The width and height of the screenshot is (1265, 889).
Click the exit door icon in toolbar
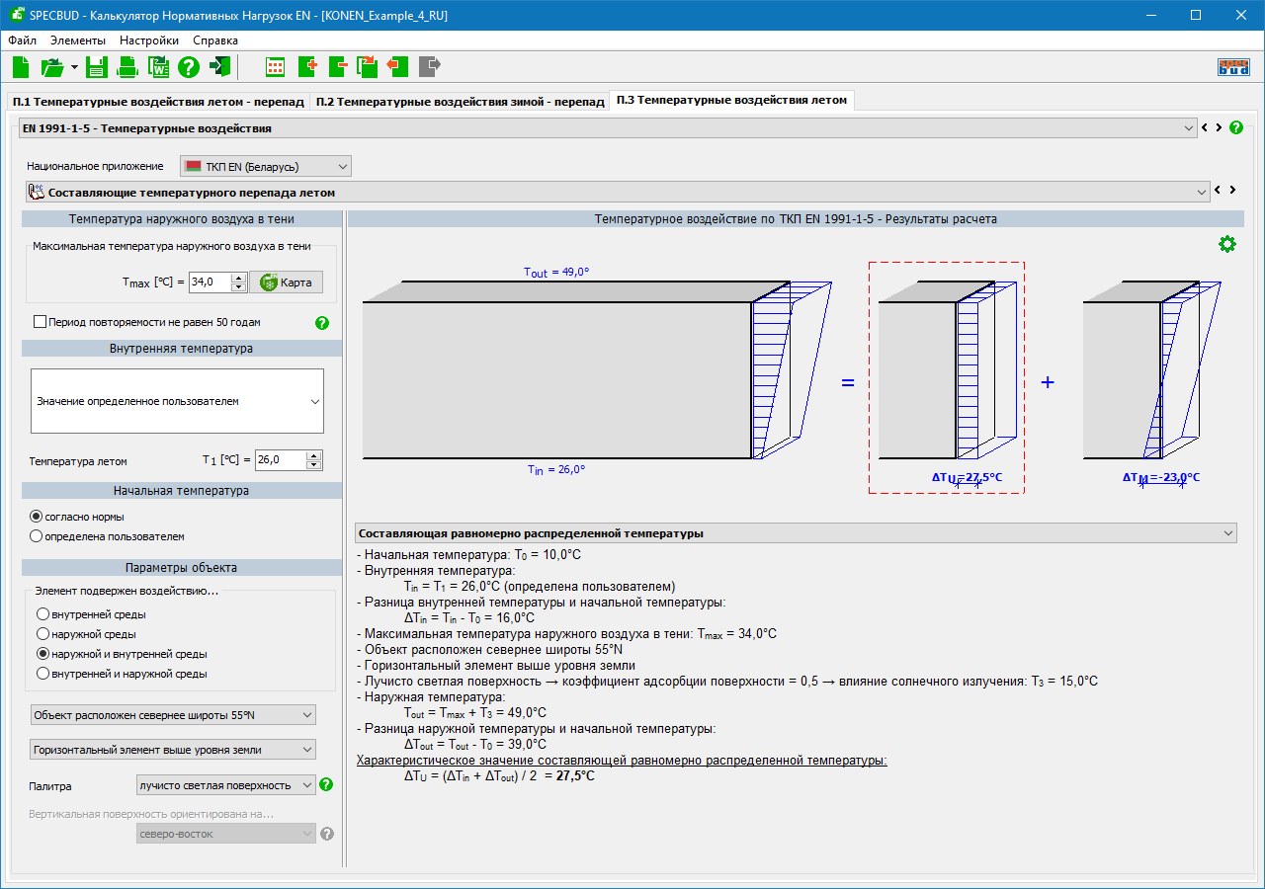click(219, 67)
